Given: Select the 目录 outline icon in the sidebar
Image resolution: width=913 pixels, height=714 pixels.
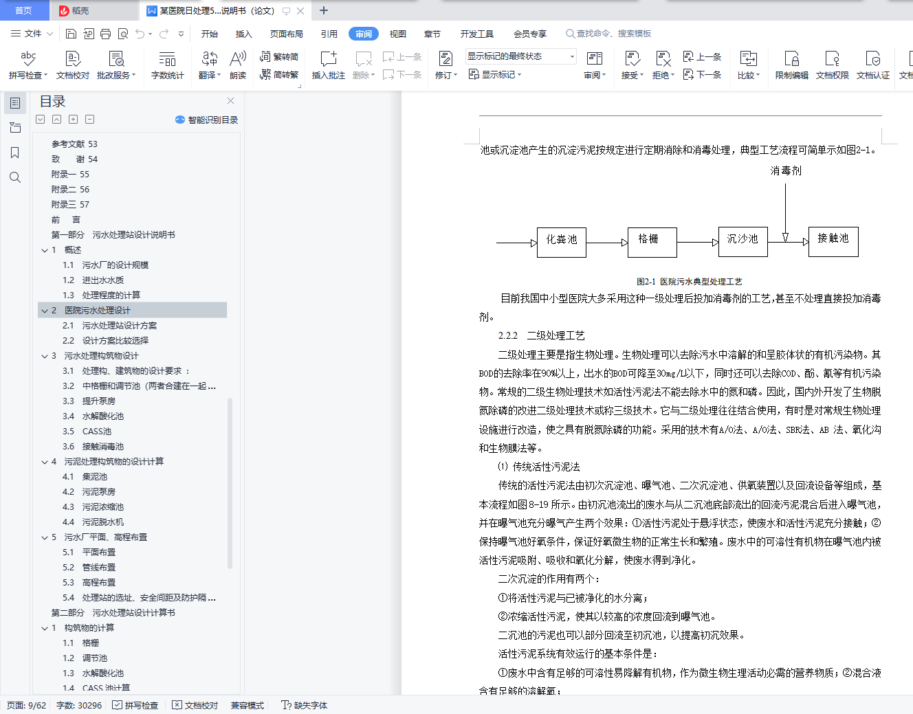Looking at the screenshot, I should [15, 103].
